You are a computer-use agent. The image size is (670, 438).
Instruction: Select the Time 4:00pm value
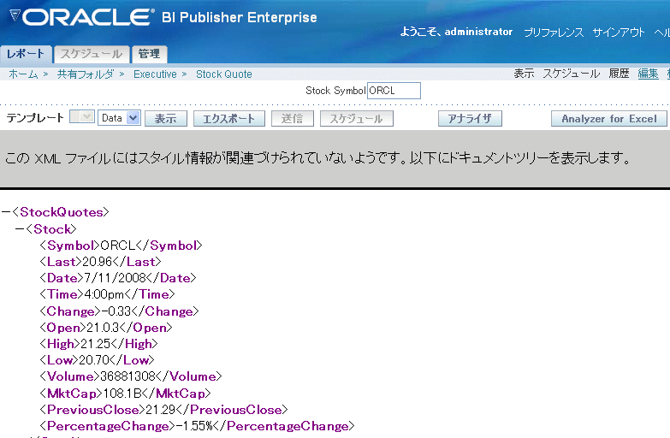(104, 294)
